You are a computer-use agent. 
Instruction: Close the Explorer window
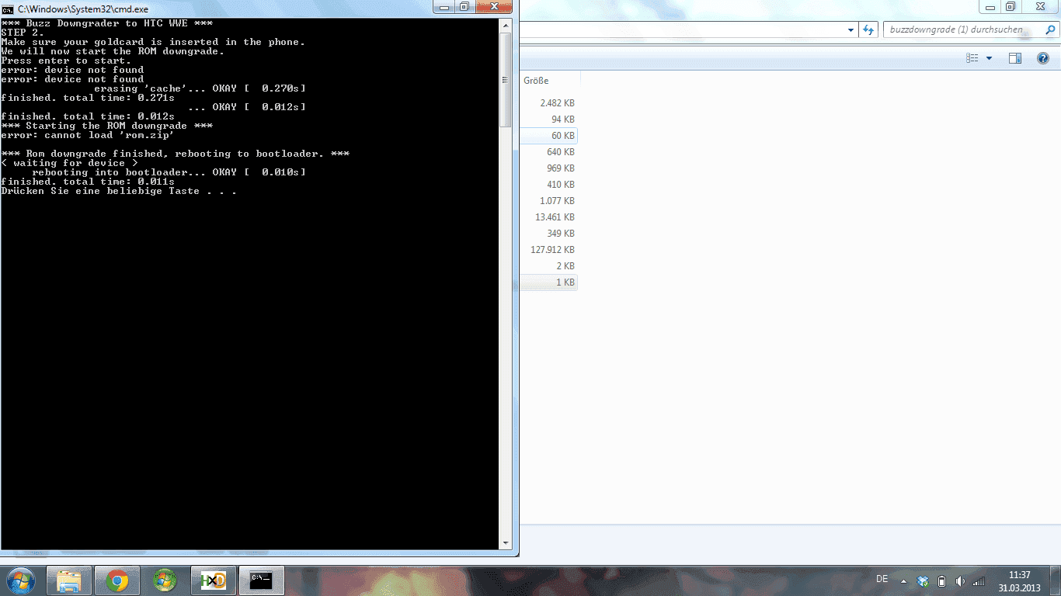[1040, 6]
